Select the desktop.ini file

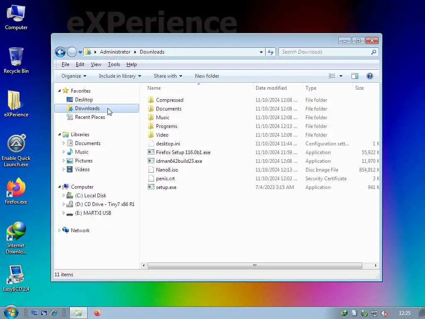(x=168, y=143)
